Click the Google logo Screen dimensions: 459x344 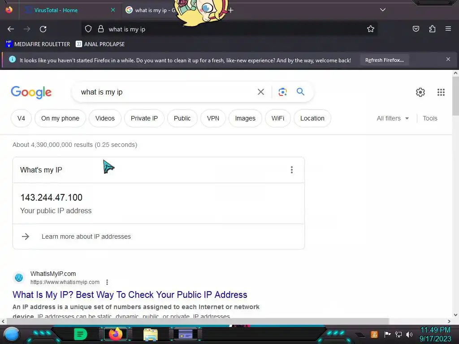[x=31, y=92]
